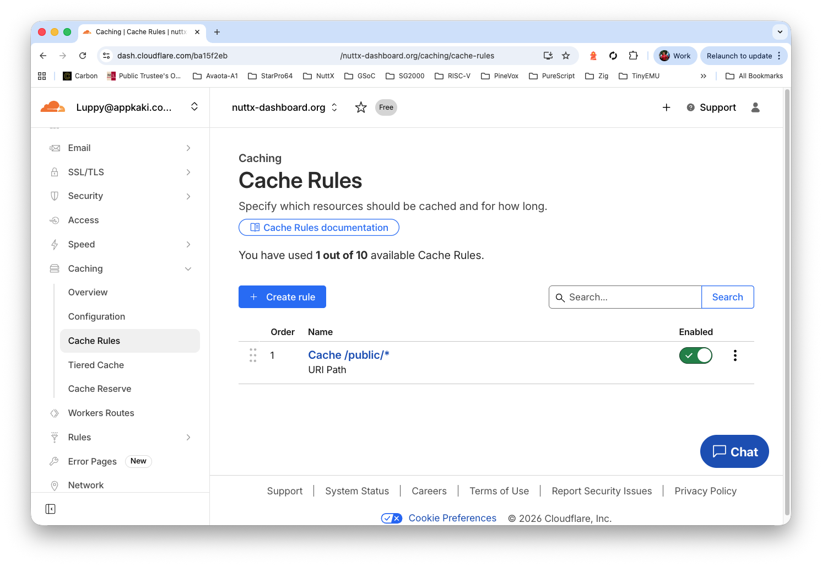Click the account profile icon top right
Viewport: 822px width, 566px height.
(x=755, y=107)
